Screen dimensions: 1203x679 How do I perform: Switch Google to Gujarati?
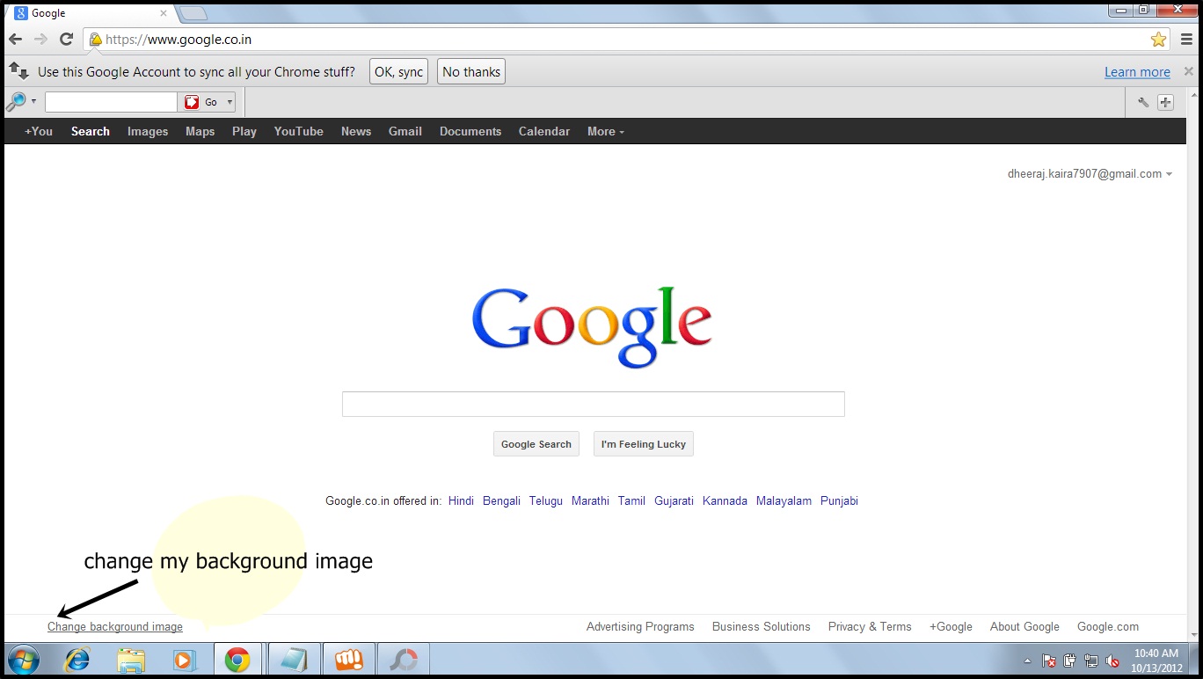click(674, 500)
